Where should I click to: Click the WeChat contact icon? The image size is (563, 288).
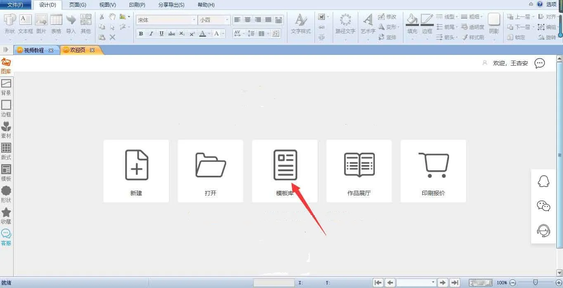[x=544, y=205]
